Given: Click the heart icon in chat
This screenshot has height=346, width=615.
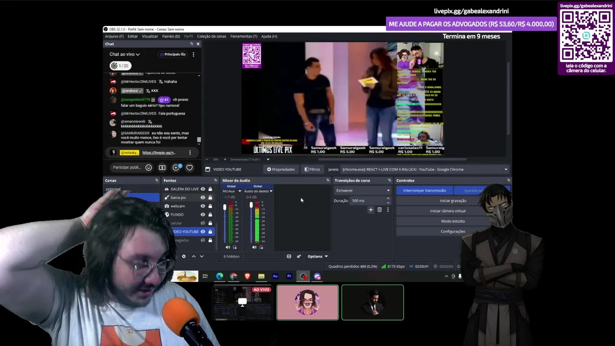Looking at the screenshot, I should [x=189, y=167].
